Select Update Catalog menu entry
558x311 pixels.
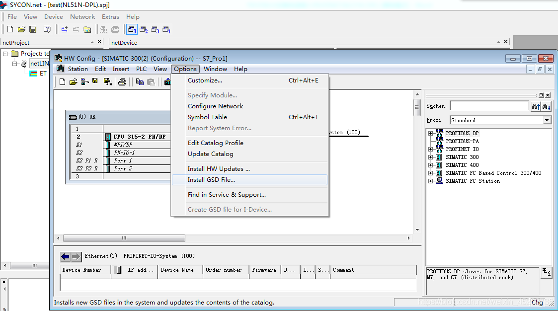point(210,154)
